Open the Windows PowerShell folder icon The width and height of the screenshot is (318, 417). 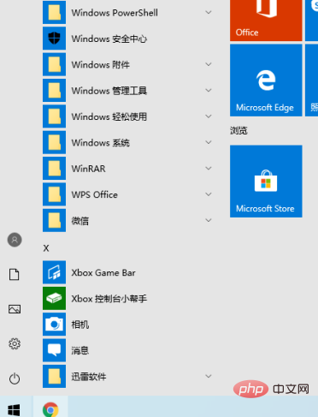[x=54, y=13]
